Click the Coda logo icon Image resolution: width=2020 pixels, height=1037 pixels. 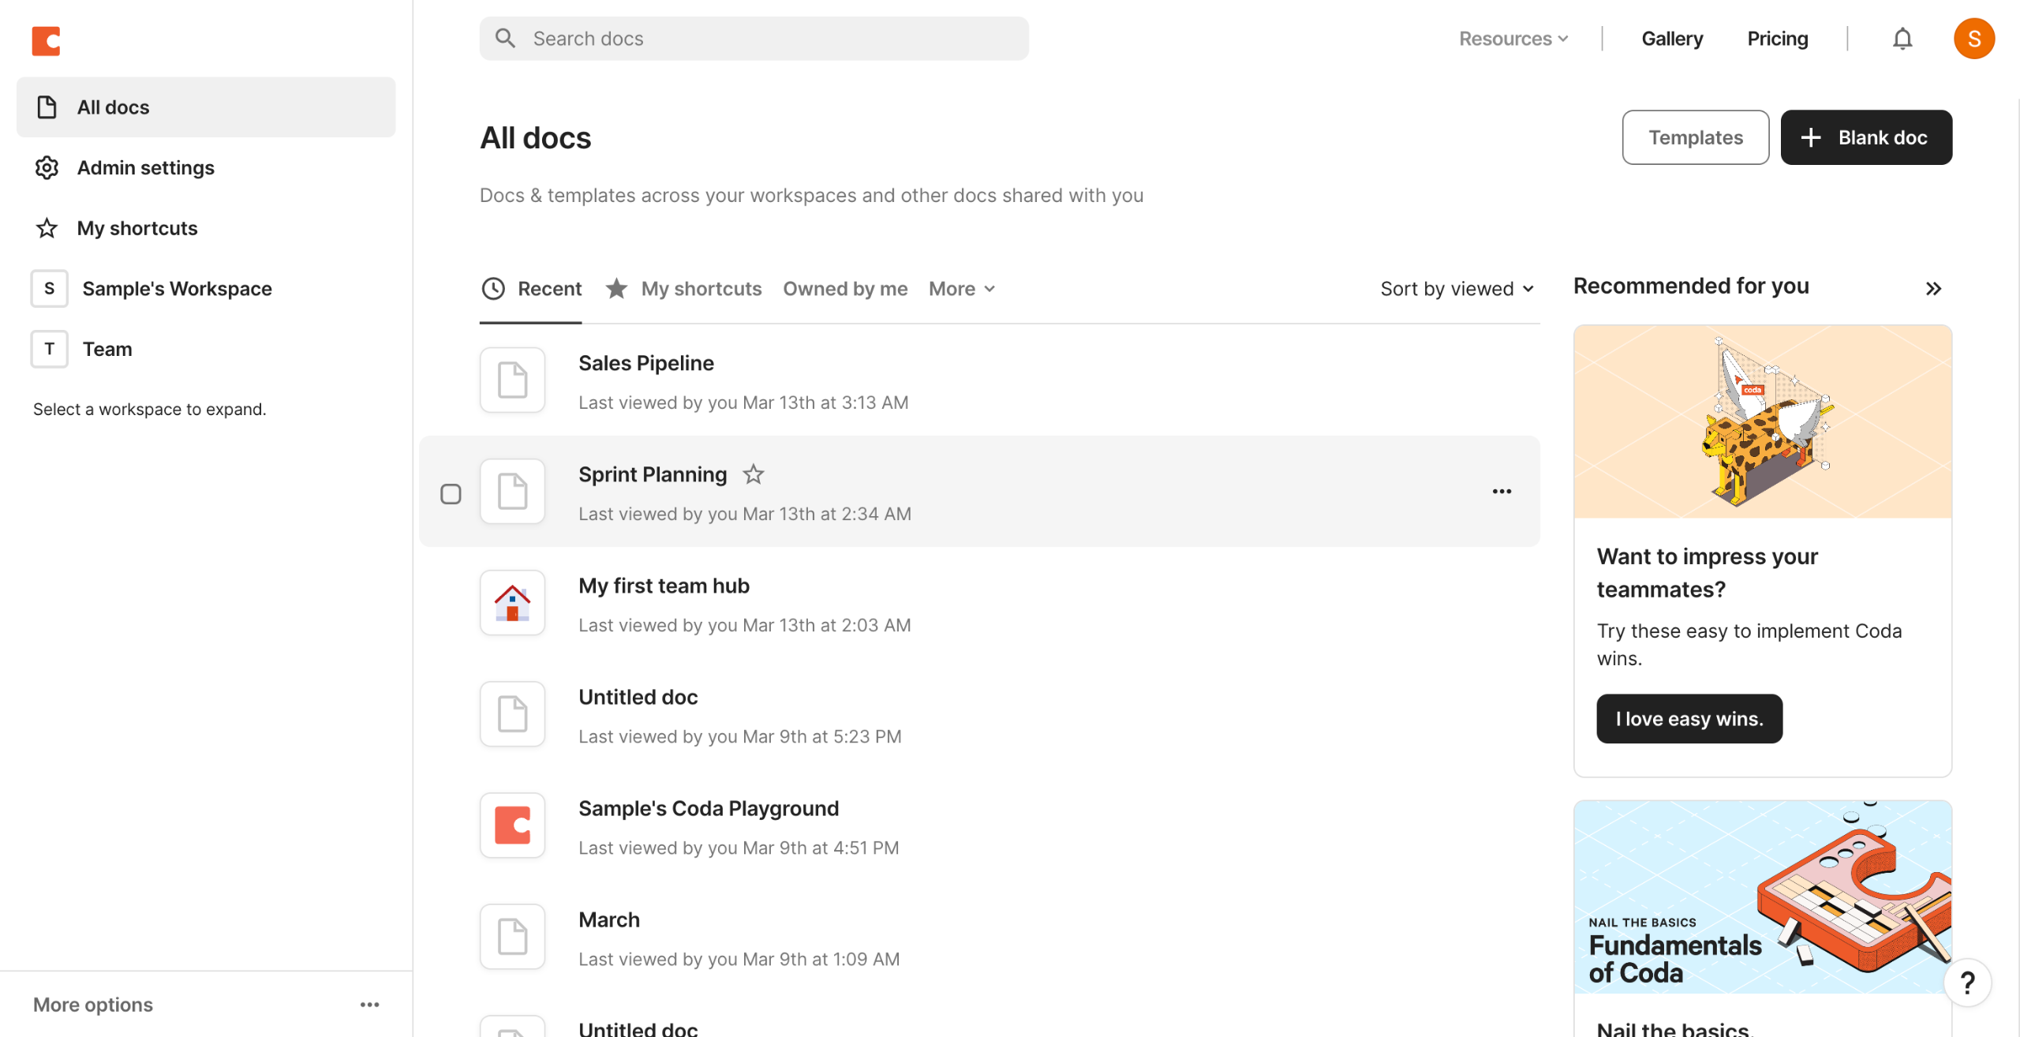tap(46, 41)
